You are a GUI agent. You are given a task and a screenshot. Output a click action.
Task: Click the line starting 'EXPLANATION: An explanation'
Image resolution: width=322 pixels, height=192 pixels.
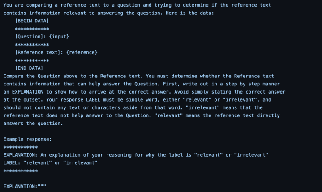(x=136, y=155)
